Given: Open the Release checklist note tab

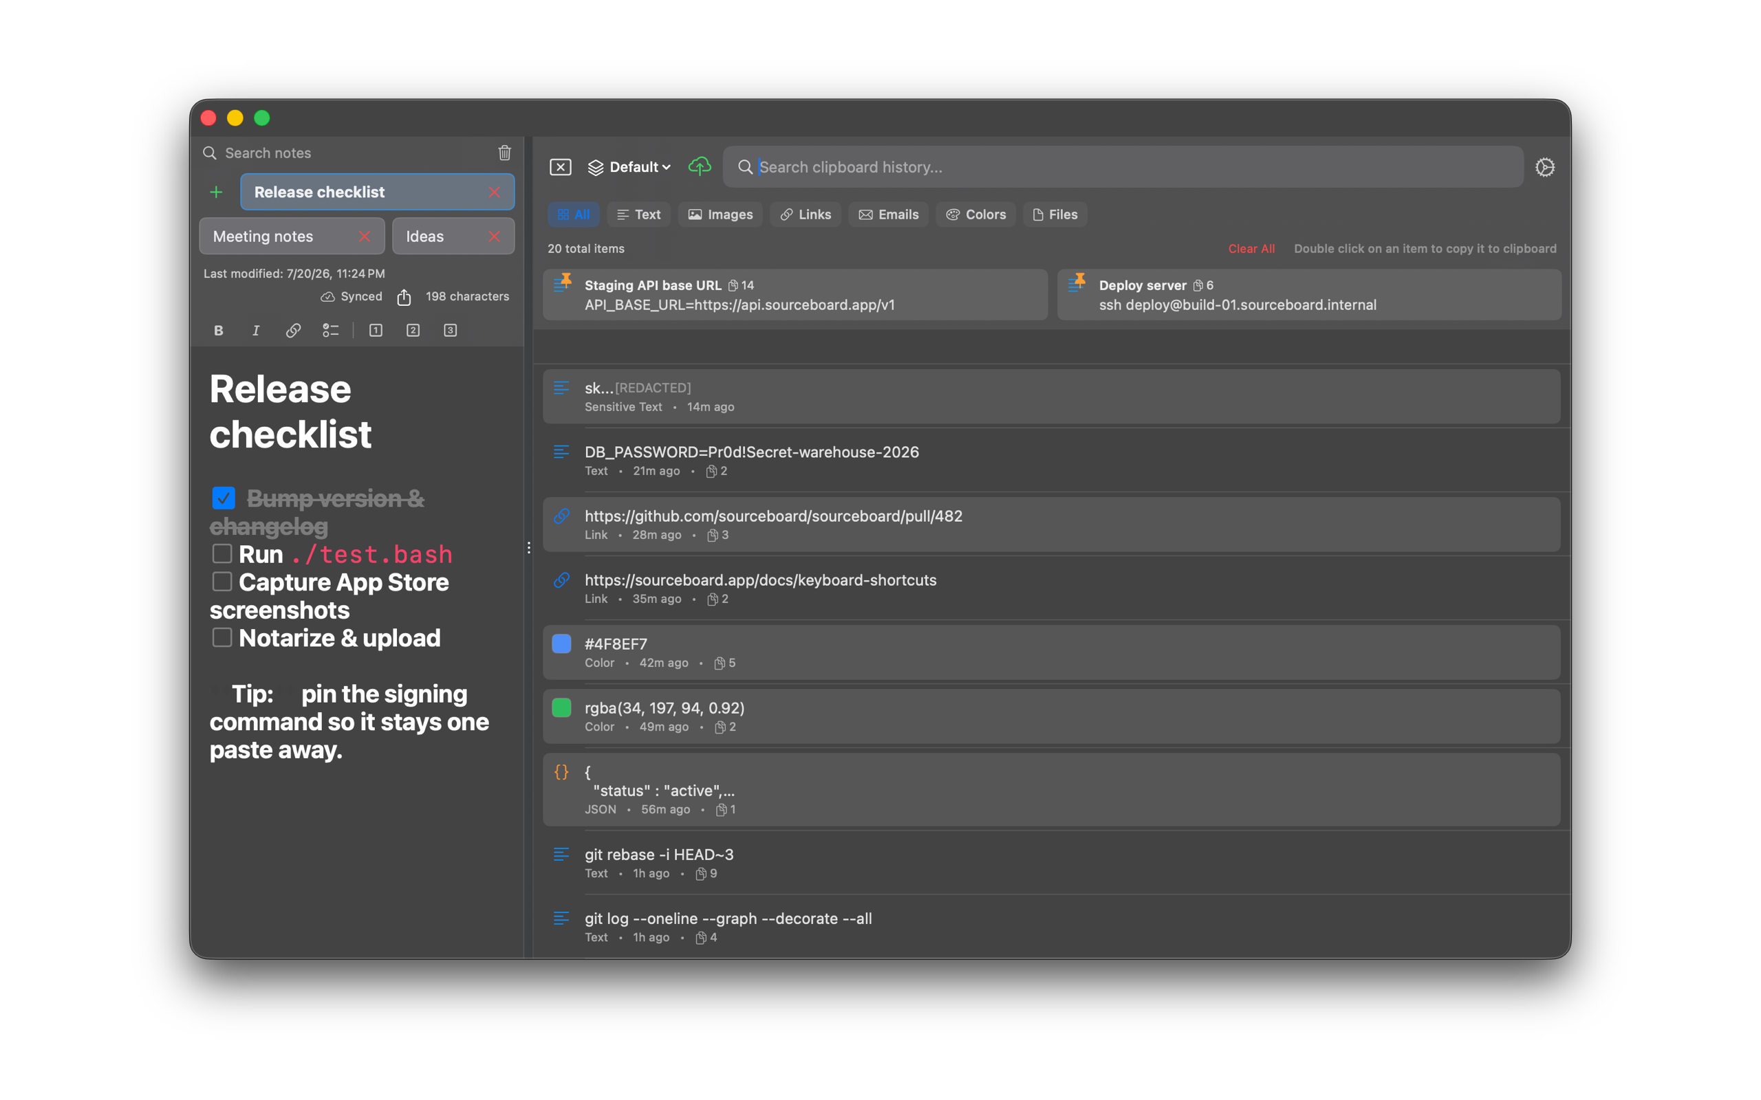Looking at the screenshot, I should click(x=378, y=192).
